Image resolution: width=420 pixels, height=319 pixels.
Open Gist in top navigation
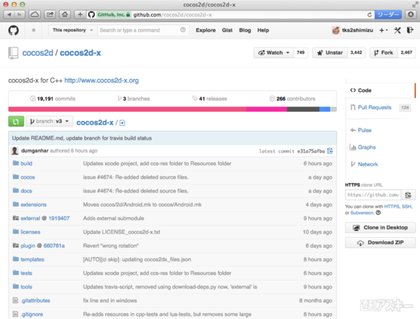click(227, 30)
